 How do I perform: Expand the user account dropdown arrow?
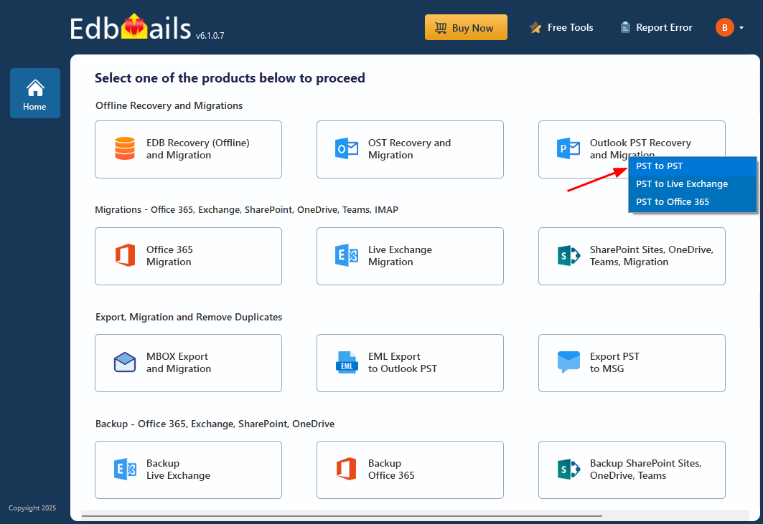click(741, 28)
